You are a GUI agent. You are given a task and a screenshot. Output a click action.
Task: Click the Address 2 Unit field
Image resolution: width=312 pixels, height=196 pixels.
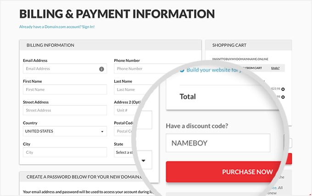(131, 110)
